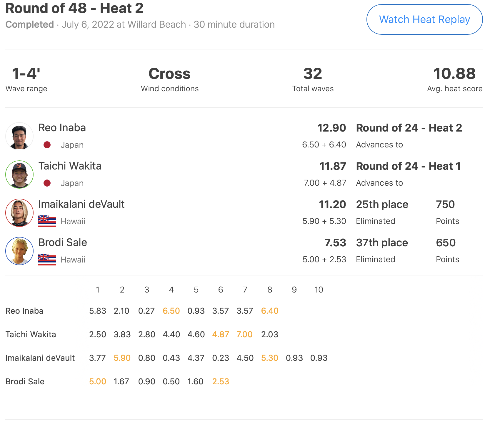Click Taichi Wakita's highlighted 7.00 wave score
Viewport: 490px width, 422px height.
pos(244,335)
